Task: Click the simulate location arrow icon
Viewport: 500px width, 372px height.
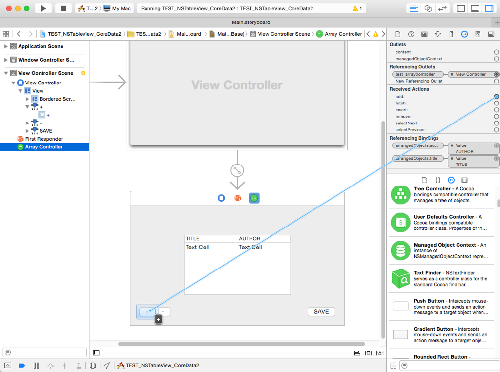Action: 107,365
